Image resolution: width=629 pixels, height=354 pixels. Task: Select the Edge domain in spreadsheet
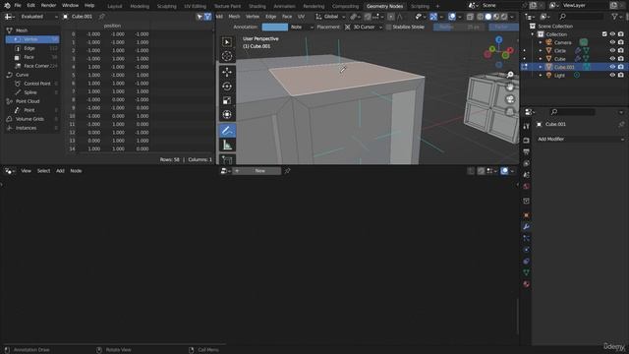tap(32, 48)
